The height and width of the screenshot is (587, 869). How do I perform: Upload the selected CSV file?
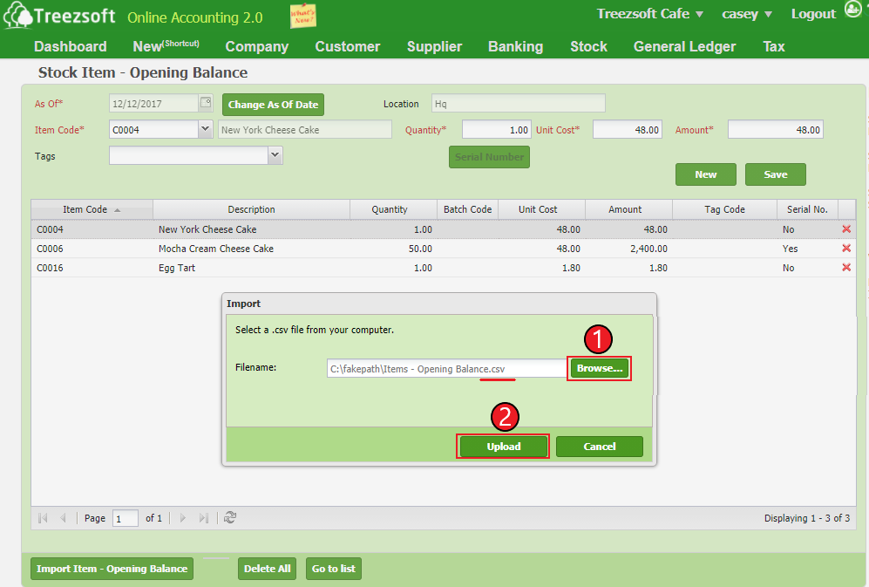point(503,446)
